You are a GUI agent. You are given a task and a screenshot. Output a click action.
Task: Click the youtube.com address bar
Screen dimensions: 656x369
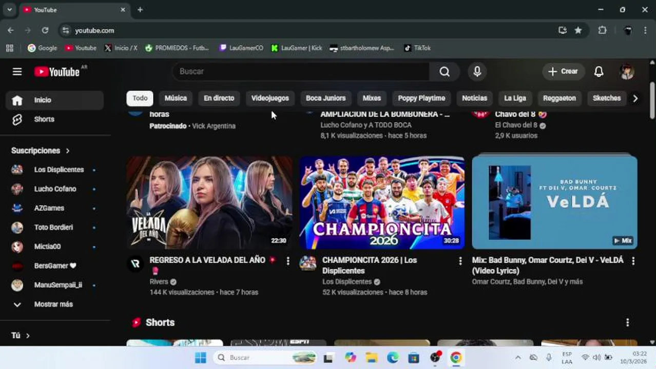tap(308, 30)
